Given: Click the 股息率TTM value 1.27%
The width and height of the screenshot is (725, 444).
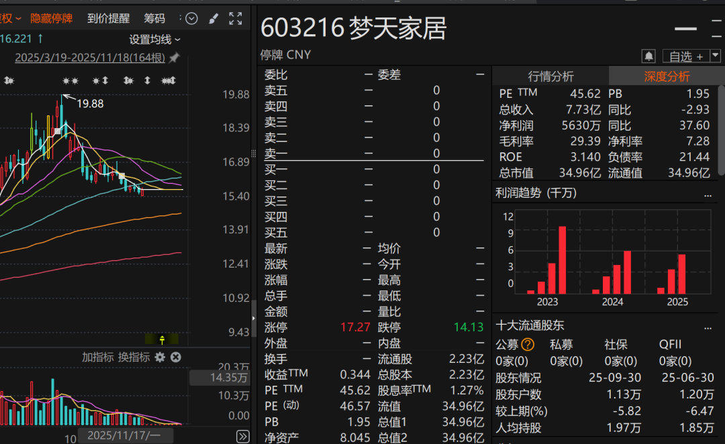Looking at the screenshot, I should pos(467,390).
